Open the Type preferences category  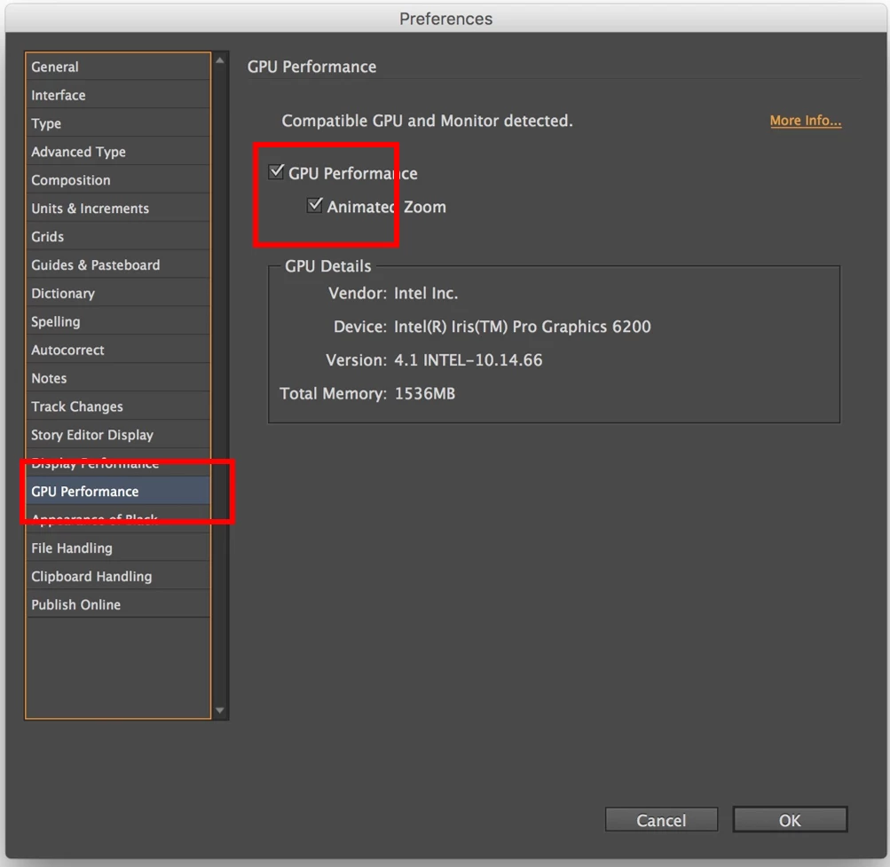[x=118, y=123]
